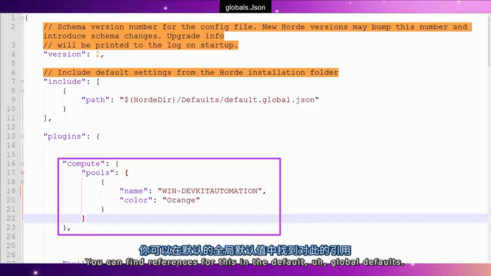491x276 pixels.
Task: Switch to the globals.Json tab
Action: (245, 7)
